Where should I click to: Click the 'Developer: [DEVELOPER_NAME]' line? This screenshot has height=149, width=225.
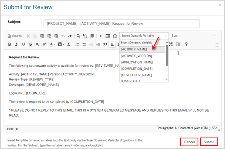34,85
